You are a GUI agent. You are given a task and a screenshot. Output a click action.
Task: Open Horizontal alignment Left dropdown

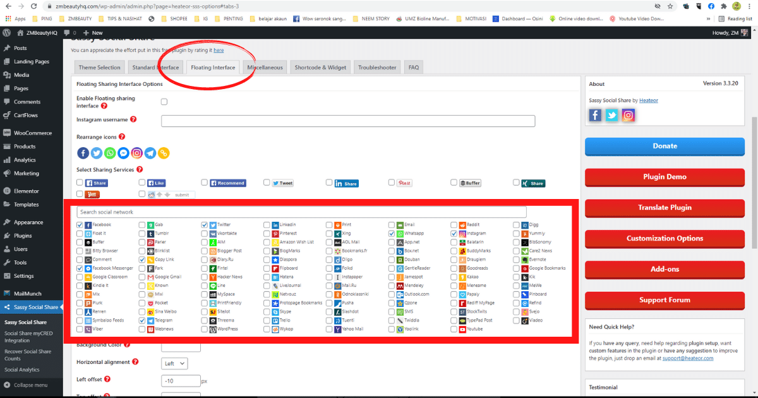174,363
